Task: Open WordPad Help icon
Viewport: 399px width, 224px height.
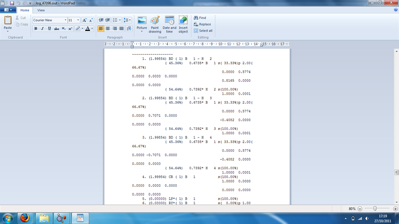Action: click(396, 10)
